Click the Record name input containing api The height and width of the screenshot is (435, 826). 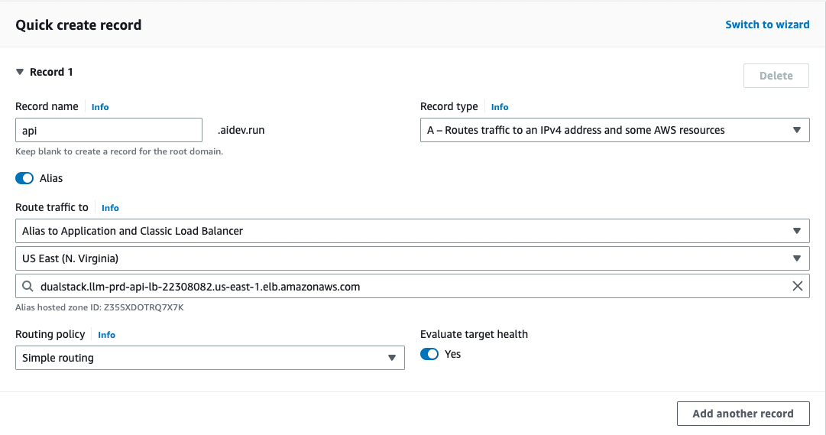[x=109, y=130]
